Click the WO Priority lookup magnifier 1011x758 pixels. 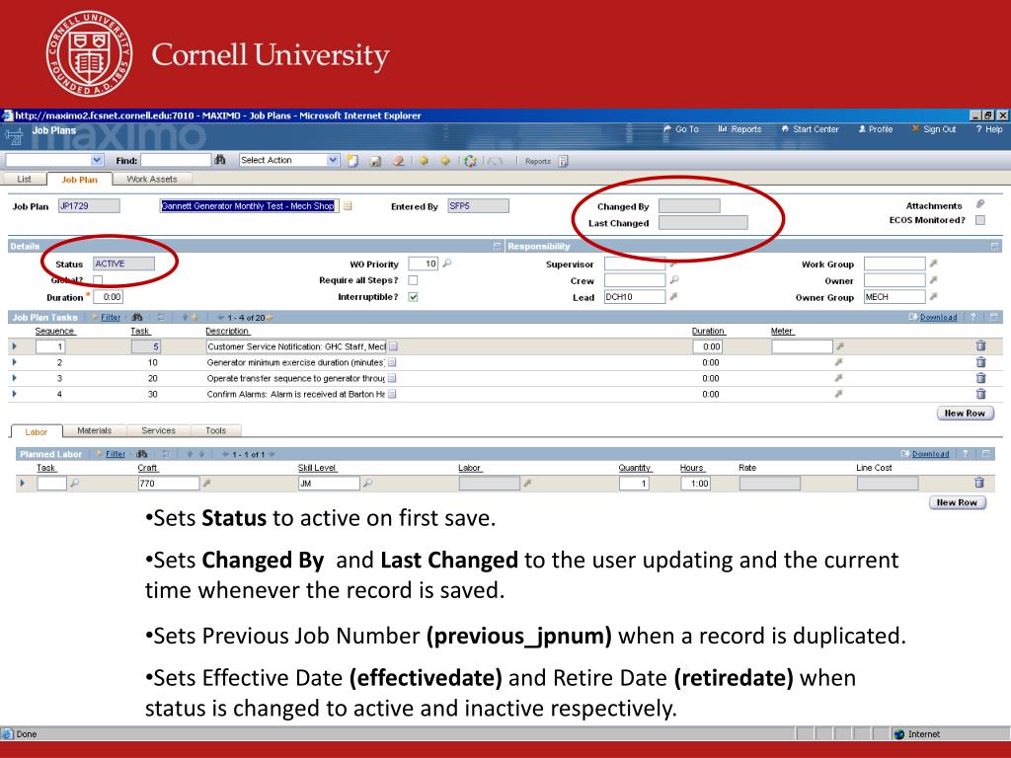(447, 263)
